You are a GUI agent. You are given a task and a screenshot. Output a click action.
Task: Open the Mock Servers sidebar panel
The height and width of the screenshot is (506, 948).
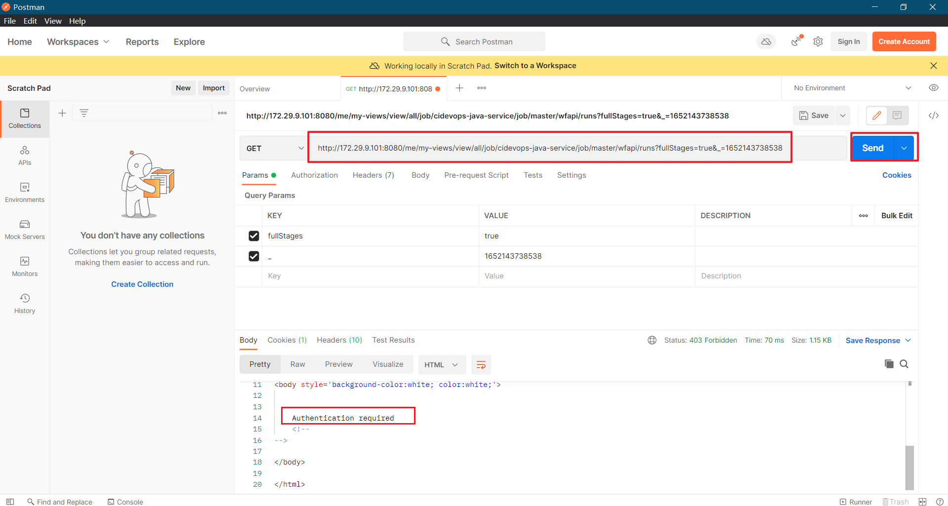[x=25, y=230]
